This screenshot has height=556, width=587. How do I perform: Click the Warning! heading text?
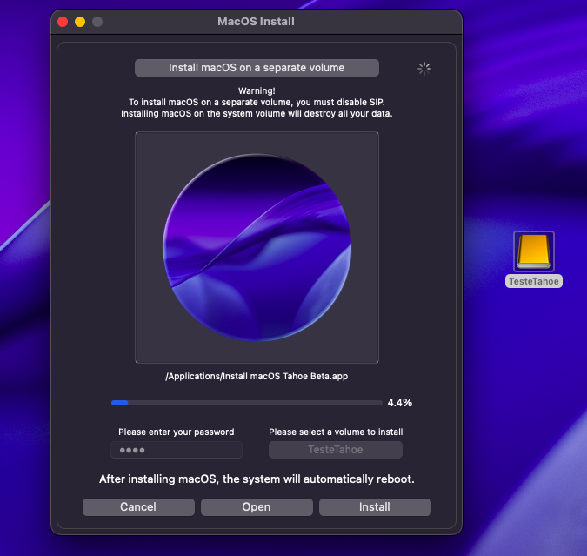257,90
